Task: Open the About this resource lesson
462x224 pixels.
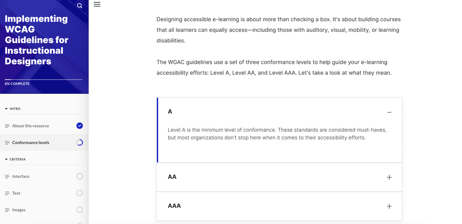Action: click(31, 126)
